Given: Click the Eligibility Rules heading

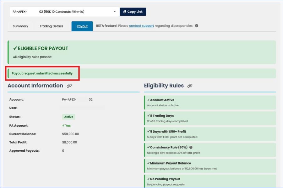Looking at the screenshot, I should [164, 86].
